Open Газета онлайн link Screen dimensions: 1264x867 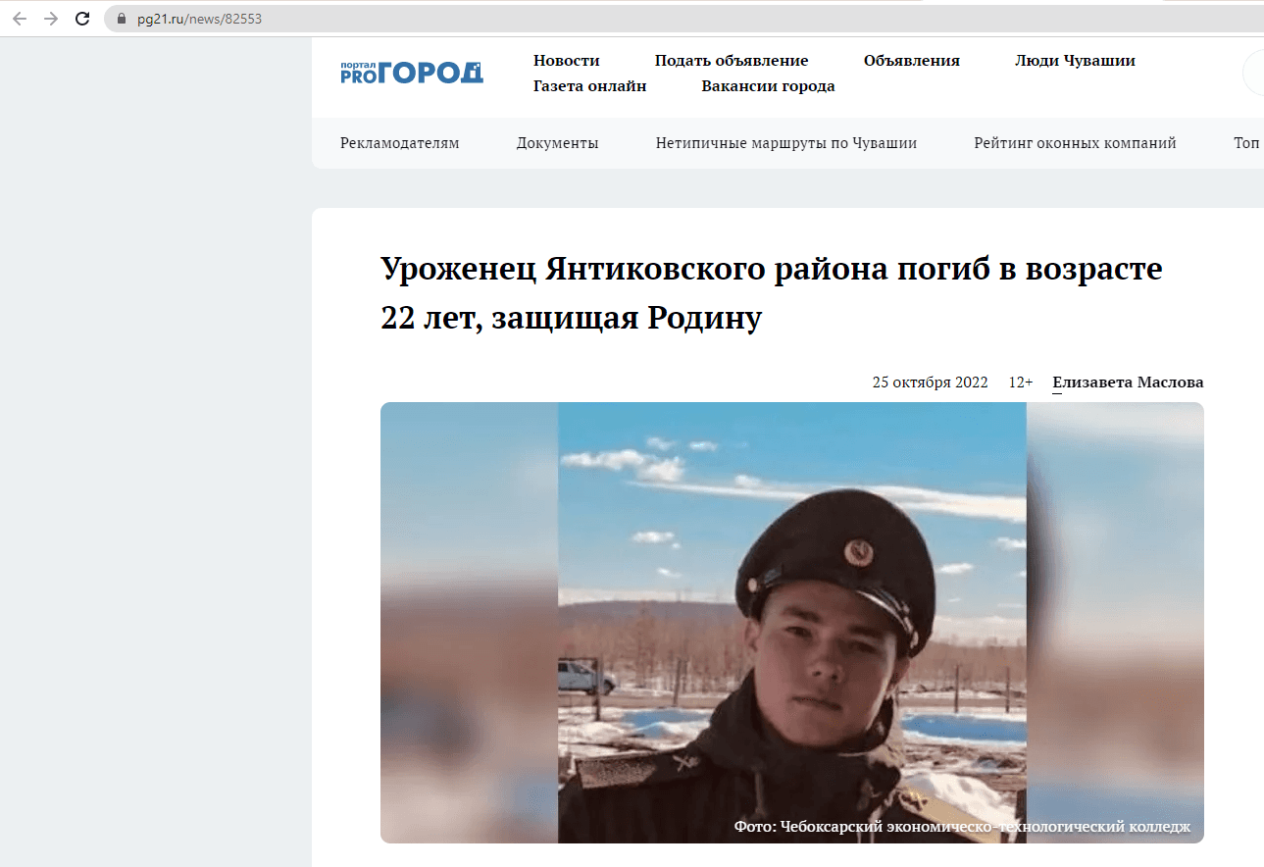[590, 86]
